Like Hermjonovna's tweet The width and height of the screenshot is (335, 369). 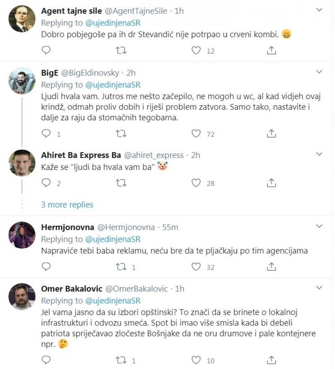coord(196,267)
